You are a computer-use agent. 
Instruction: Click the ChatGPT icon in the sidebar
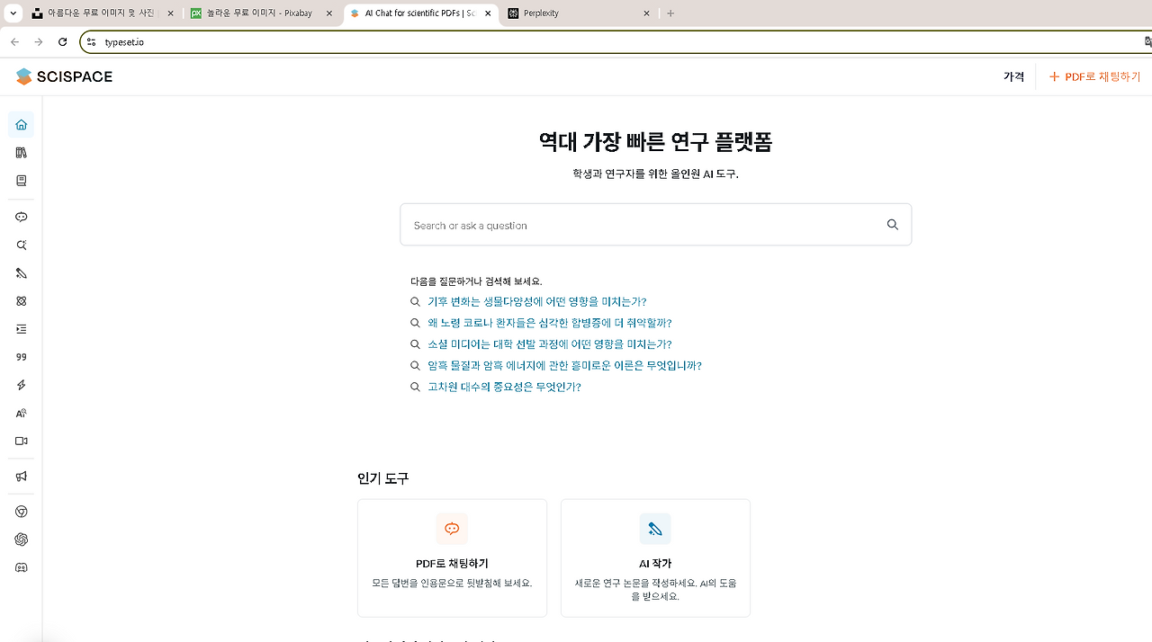coord(21,539)
